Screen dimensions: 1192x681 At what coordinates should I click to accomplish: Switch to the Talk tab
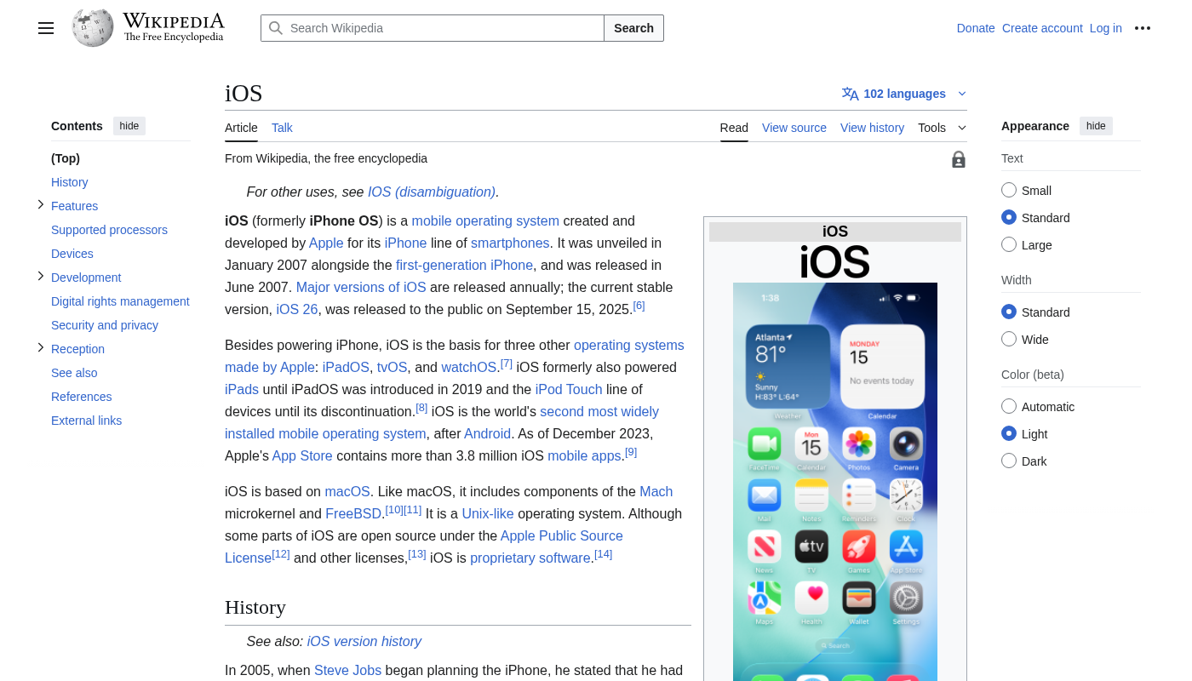click(282, 128)
